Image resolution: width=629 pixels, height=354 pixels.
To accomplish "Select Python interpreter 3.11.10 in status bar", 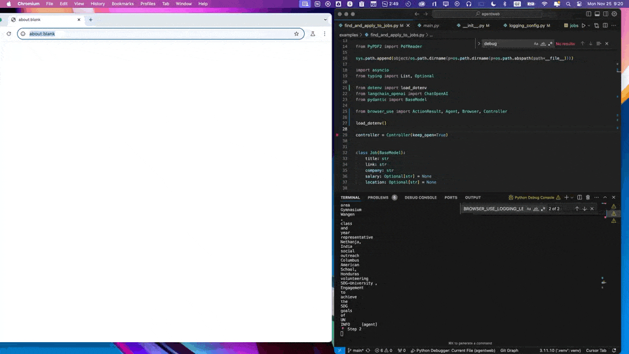I will [560, 350].
